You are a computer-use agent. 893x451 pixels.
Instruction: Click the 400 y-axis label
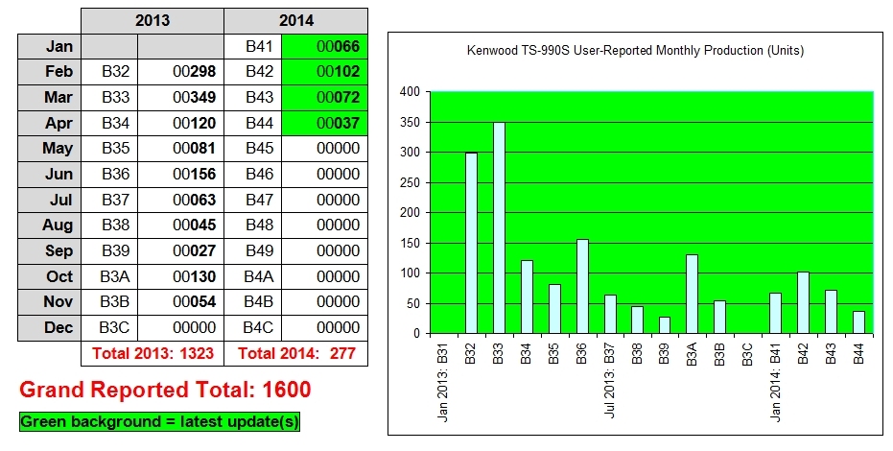click(x=409, y=92)
